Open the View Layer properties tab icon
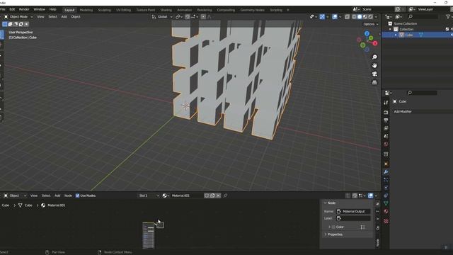453x255 pixels. pos(386,128)
